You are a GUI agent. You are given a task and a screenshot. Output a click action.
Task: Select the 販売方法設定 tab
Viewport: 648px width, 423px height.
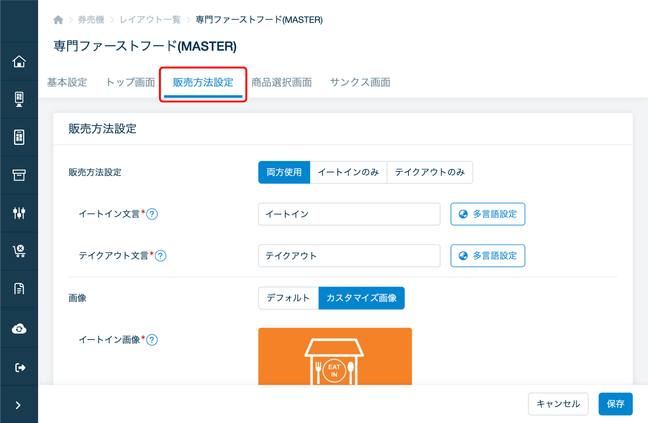click(x=203, y=82)
